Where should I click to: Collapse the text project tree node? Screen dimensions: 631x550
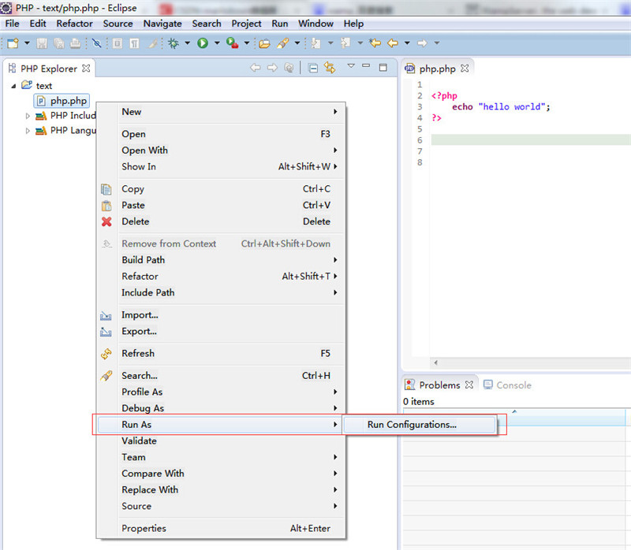coord(14,86)
